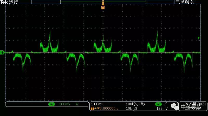
Task: Click the green trigger level arrow
Action: point(199,38)
